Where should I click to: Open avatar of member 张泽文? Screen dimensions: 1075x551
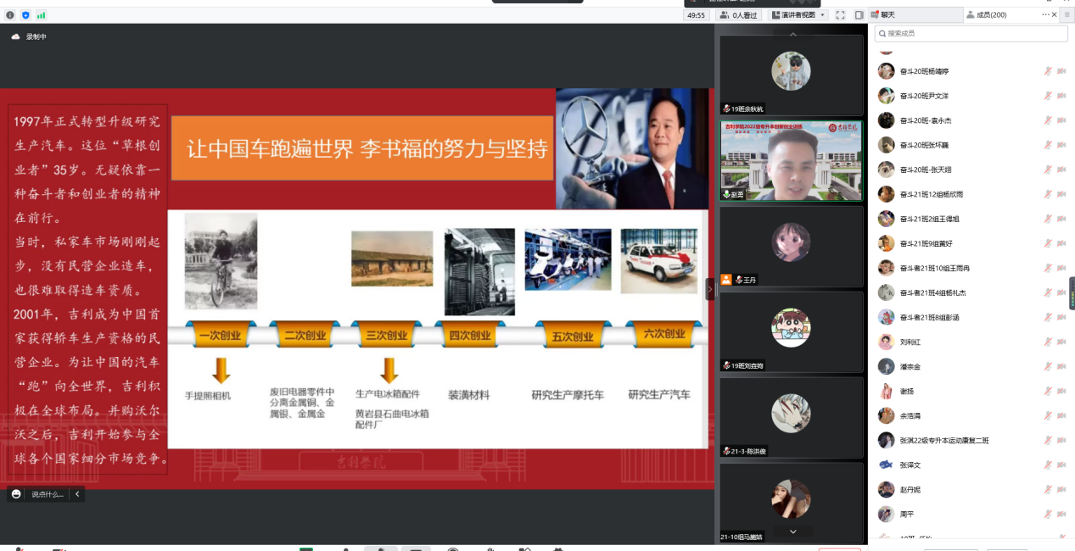tap(886, 465)
